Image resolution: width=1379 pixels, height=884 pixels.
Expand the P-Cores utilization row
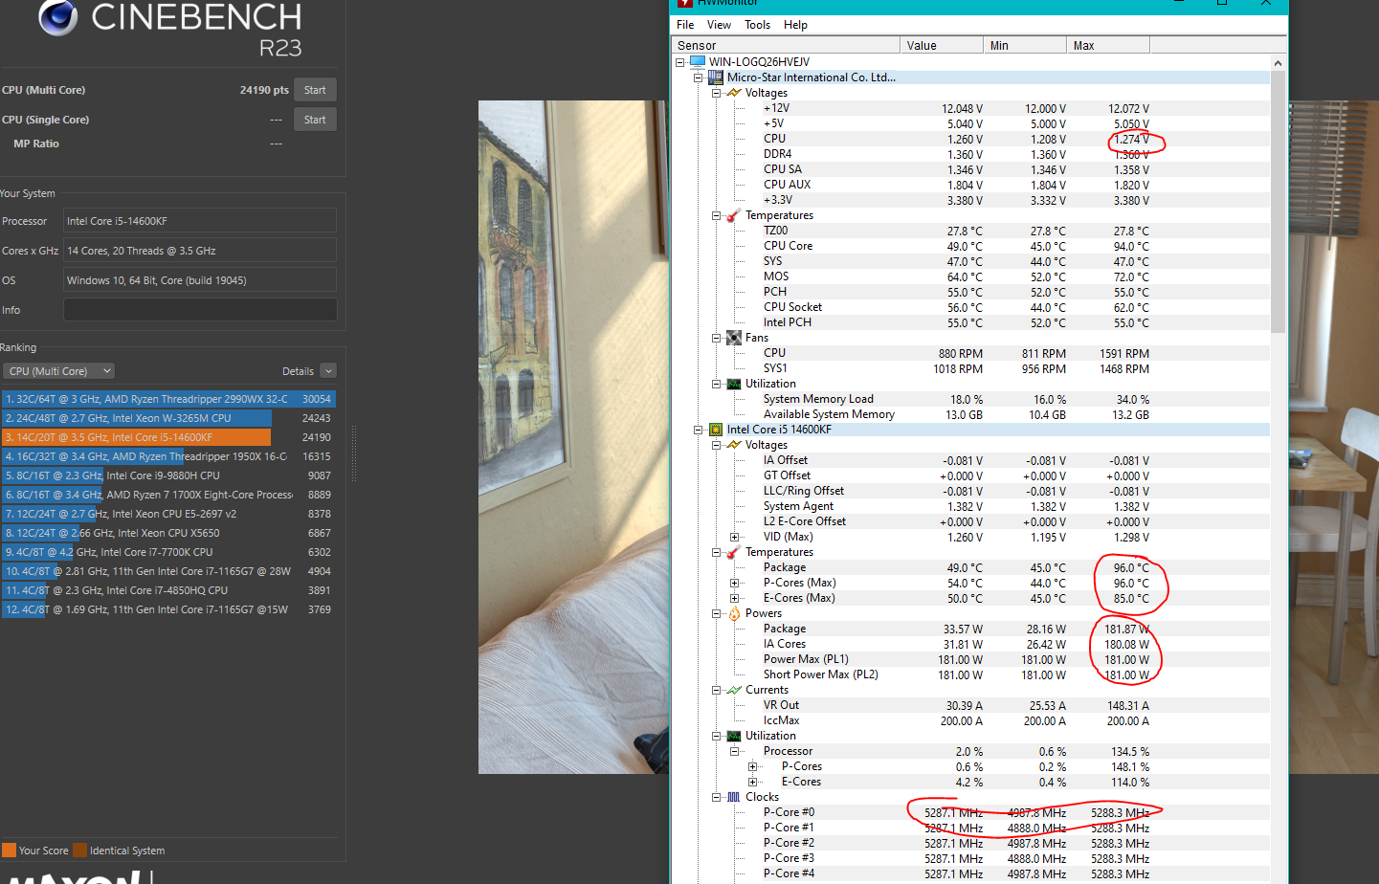(753, 766)
